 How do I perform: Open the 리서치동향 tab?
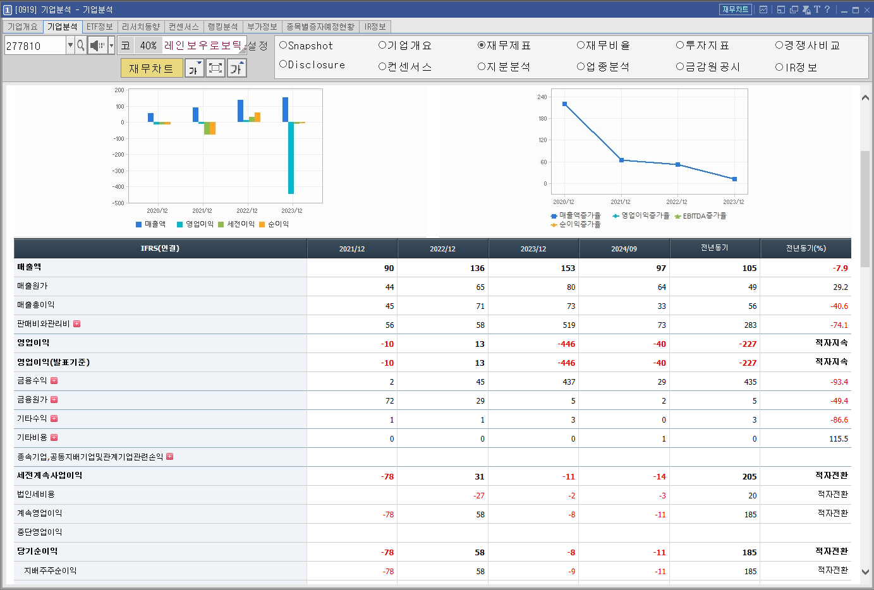tap(142, 27)
